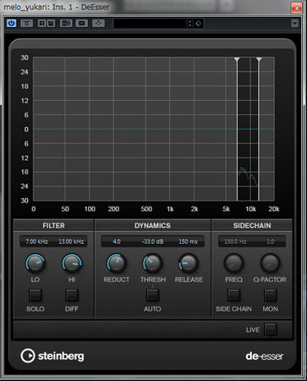Click the LO filter knob
This screenshot has width=307, height=381.
36,262
